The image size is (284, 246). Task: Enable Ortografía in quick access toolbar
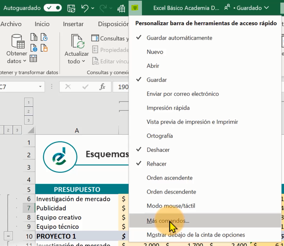tap(205, 136)
